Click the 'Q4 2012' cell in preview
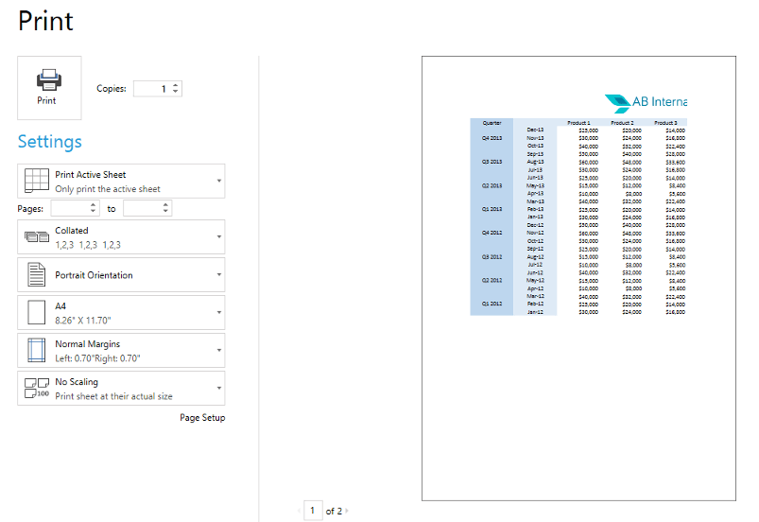This screenshot has width=759, height=522. click(x=492, y=233)
